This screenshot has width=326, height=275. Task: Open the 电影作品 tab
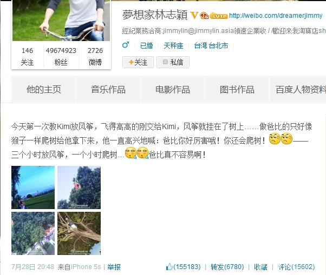click(x=173, y=90)
